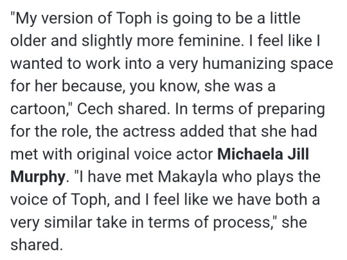
Task: Click the name Makayla
Action: 188,178
